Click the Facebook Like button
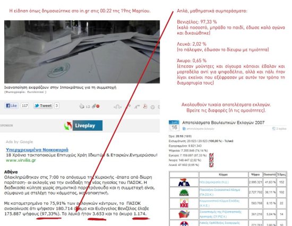The height and width of the screenshot is (226, 292). [11, 106]
